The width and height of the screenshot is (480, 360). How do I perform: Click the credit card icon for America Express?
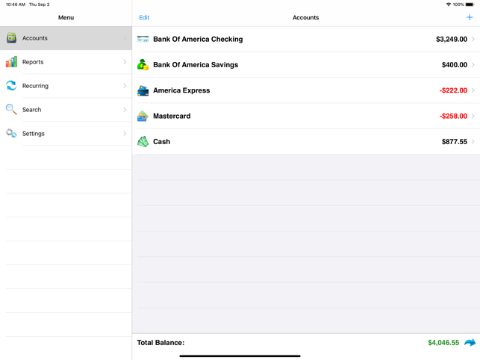point(143,90)
